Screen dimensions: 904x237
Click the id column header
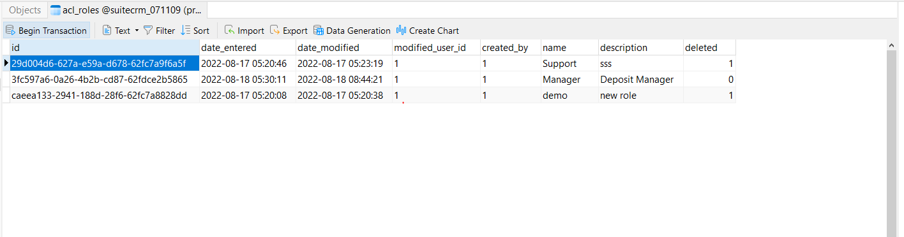(105, 48)
